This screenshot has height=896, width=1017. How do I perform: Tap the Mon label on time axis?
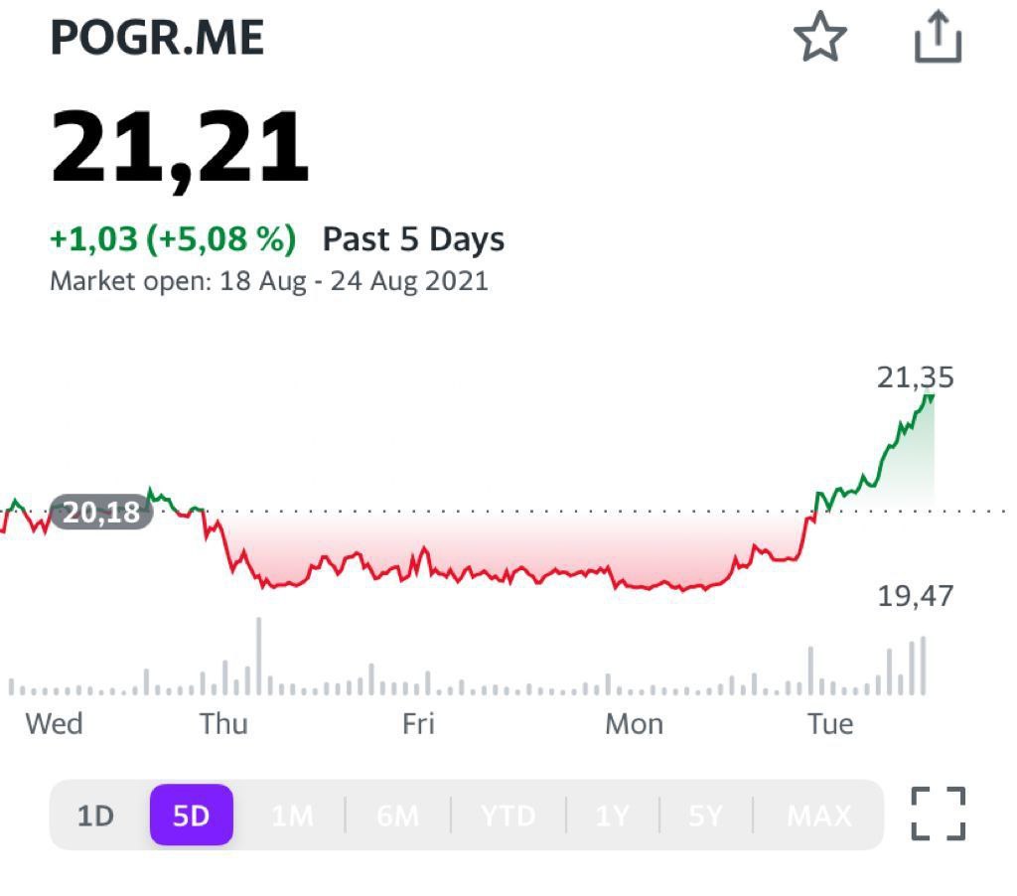coord(634,723)
